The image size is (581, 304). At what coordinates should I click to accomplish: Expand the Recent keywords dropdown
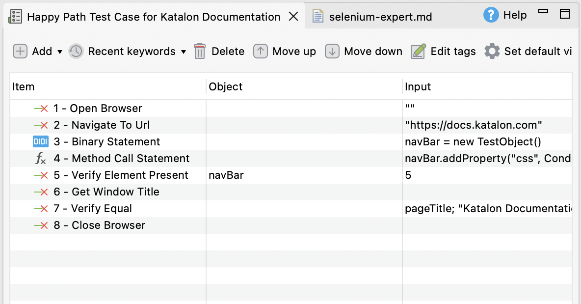(x=183, y=51)
